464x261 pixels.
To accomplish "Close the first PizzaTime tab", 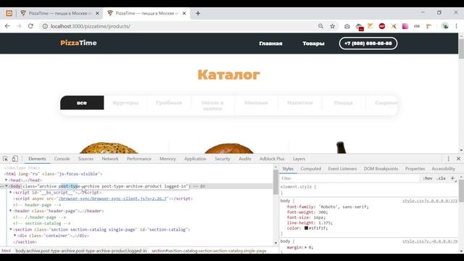I will (x=97, y=13).
